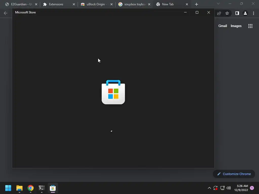The width and height of the screenshot is (259, 194).
Task: Switch to the Extensions tab in Chrome
Action: click(x=59, y=4)
